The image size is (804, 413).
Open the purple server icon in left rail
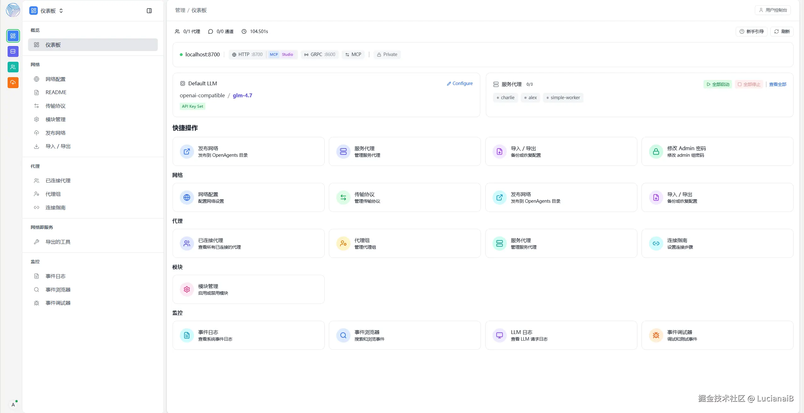[x=13, y=51]
